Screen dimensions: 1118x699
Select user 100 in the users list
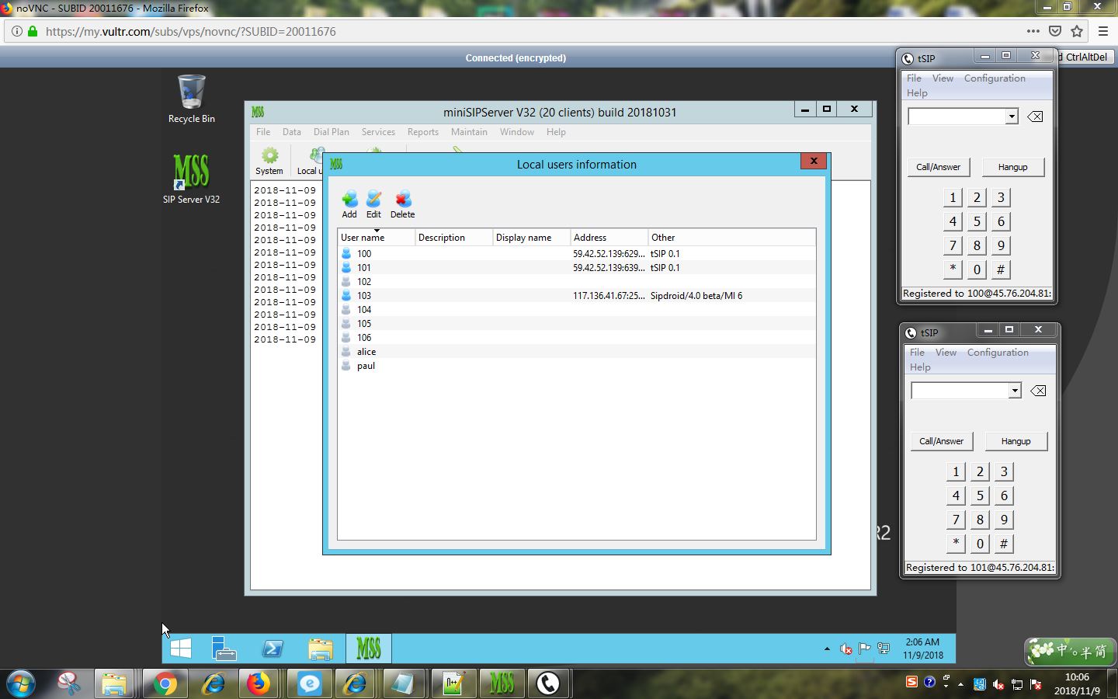coord(577,254)
